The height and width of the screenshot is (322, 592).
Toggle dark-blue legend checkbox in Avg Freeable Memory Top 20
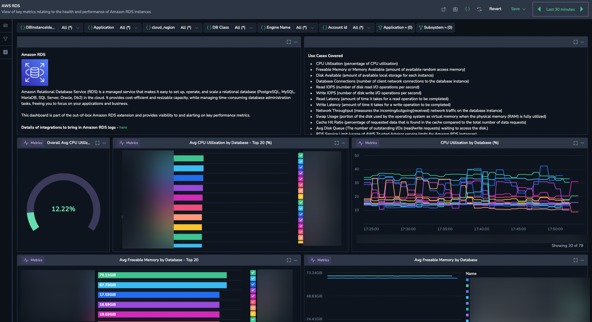click(253, 284)
